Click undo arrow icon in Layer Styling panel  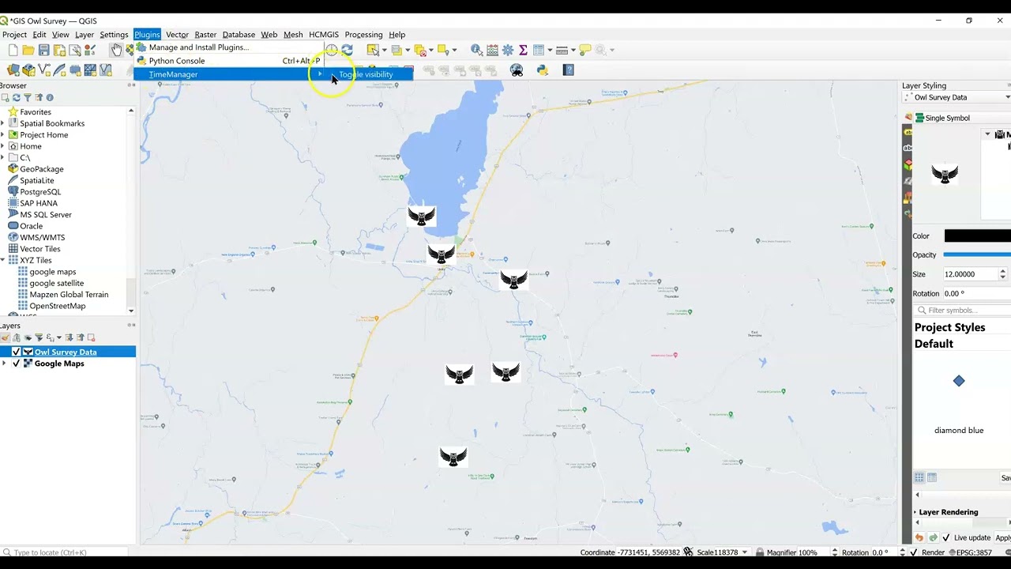[919, 537]
